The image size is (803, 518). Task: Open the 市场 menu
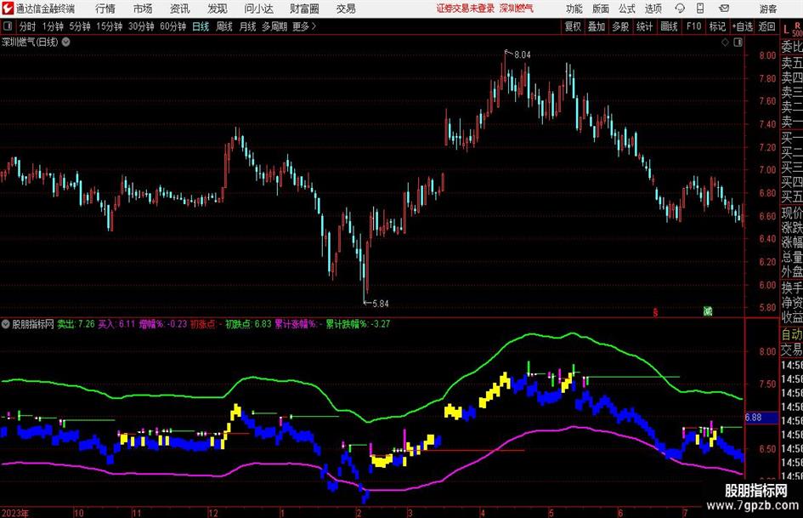(x=143, y=9)
